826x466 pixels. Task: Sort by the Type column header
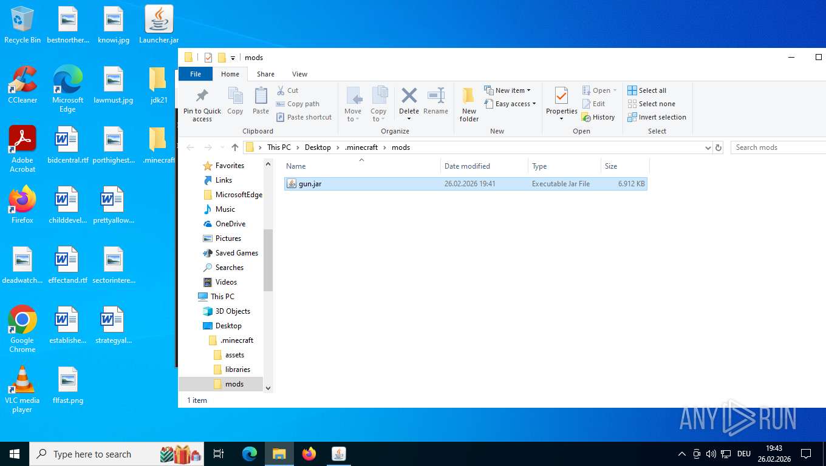tap(564, 166)
